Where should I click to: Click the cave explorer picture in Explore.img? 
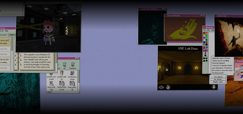coord(229,37)
